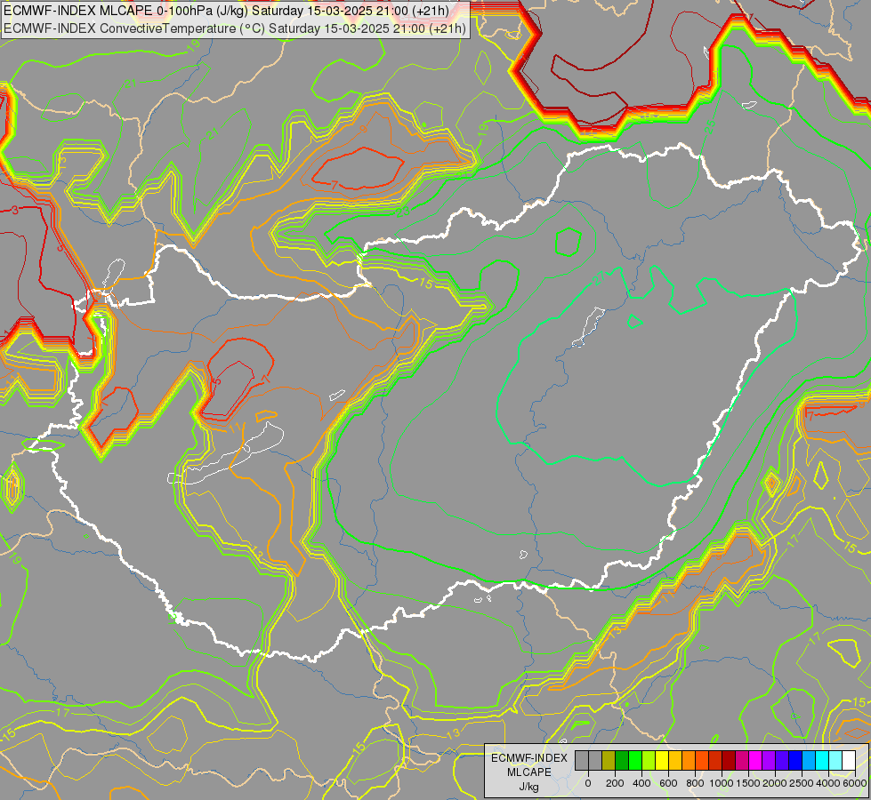The width and height of the screenshot is (871, 800).
Task: Click the orange contour label 9
Action: point(362,129)
